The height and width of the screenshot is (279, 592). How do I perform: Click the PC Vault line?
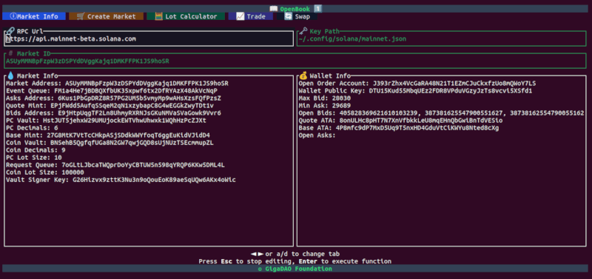[x=106, y=121]
